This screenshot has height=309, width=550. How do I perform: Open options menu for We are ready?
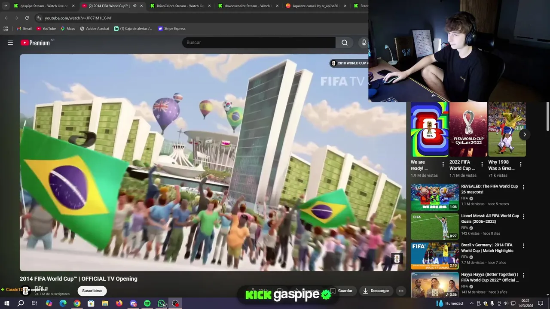point(443,164)
